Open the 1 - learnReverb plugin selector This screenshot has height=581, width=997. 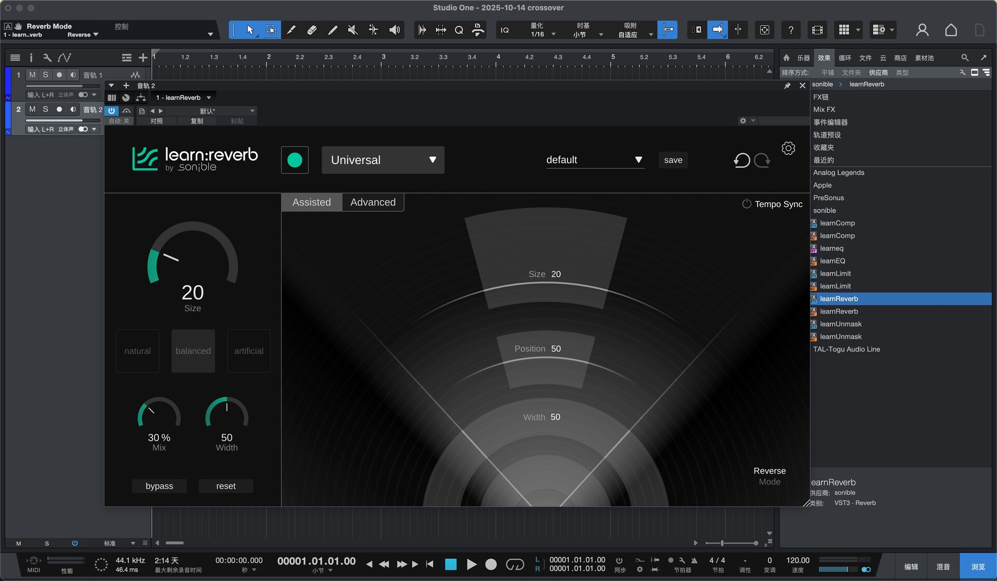click(183, 98)
